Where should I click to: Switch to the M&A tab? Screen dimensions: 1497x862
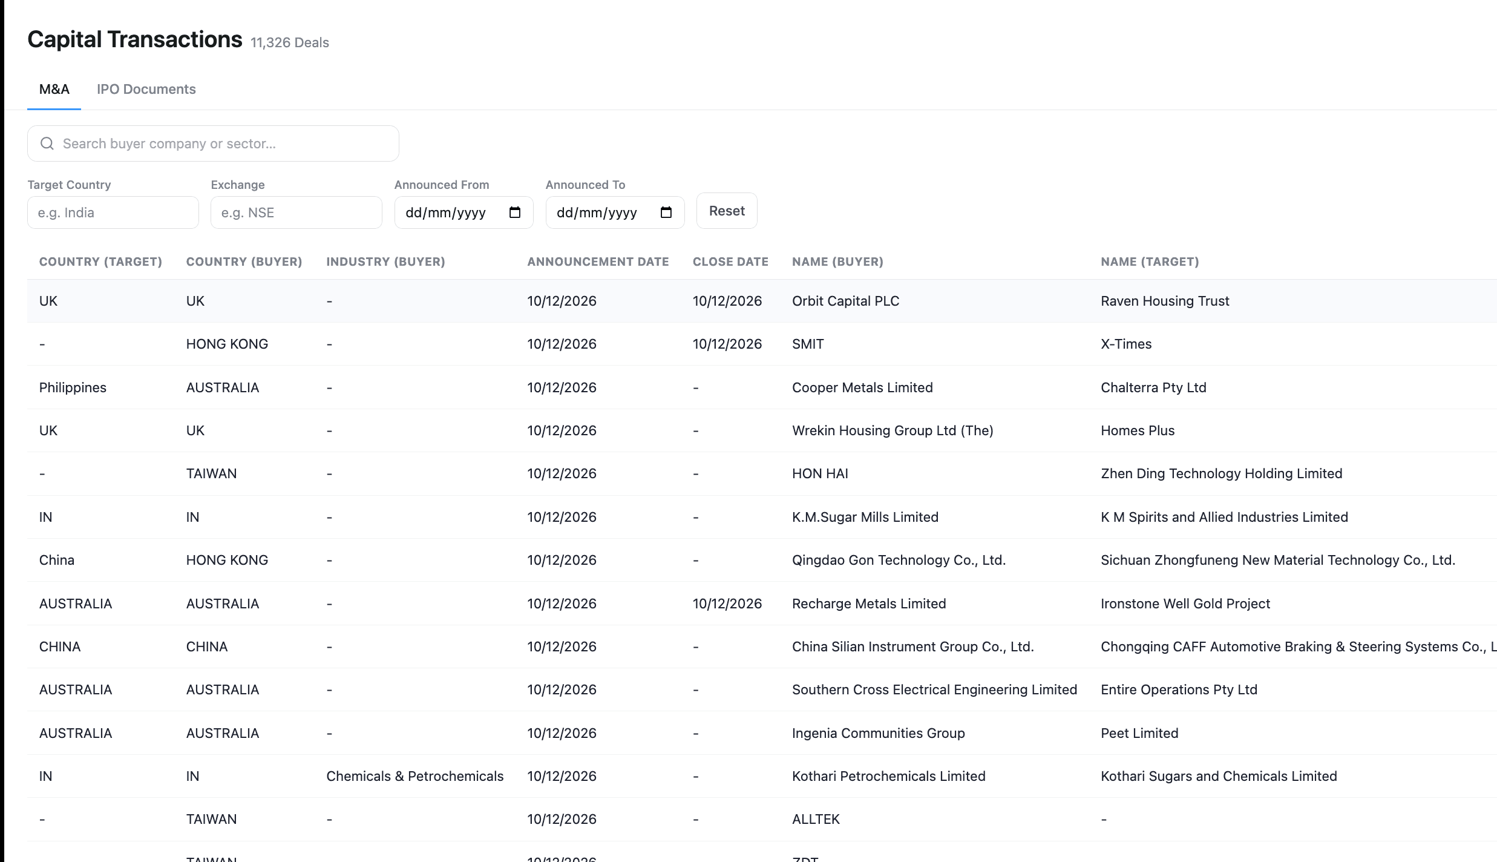[x=54, y=89]
